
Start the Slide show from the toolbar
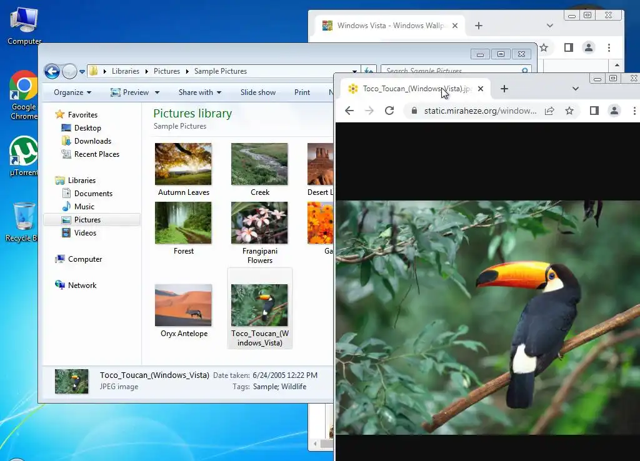click(258, 92)
